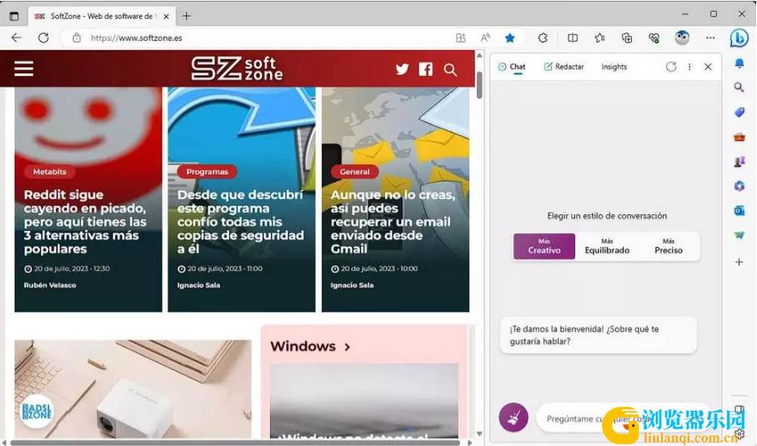The image size is (757, 446).
Task: Add a sidebar app with the plus icon
Action: pos(739,262)
